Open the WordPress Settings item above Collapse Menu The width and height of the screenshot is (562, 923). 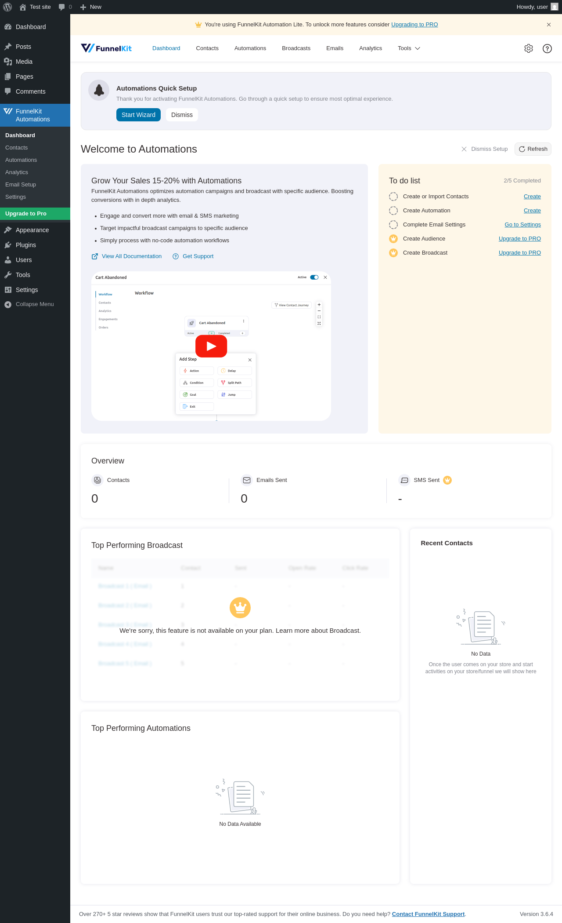(x=35, y=290)
